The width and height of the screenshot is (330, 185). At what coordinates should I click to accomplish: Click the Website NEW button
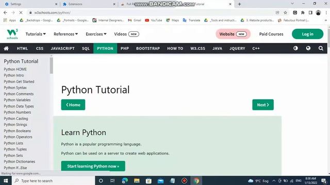click(x=233, y=34)
